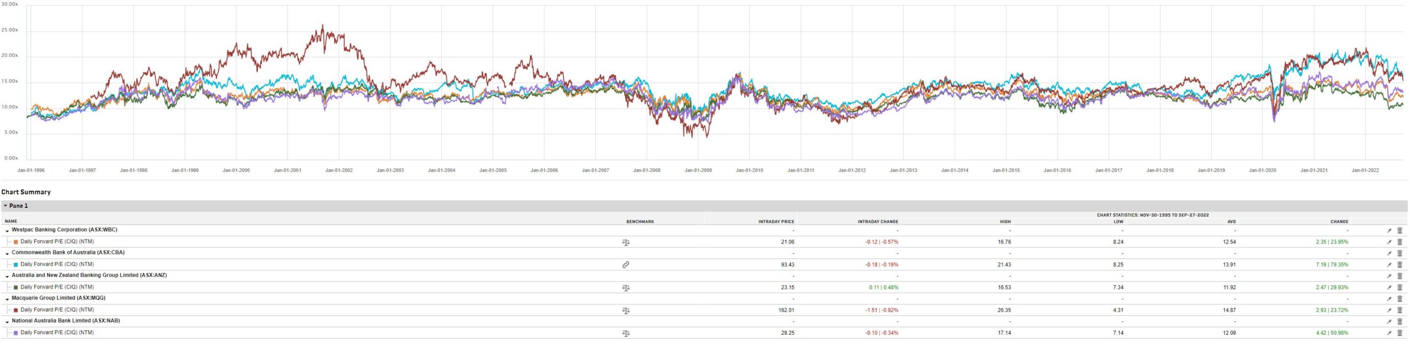Set Macquarie P/E series as benchmark
The height and width of the screenshot is (343, 1410).
(x=626, y=311)
